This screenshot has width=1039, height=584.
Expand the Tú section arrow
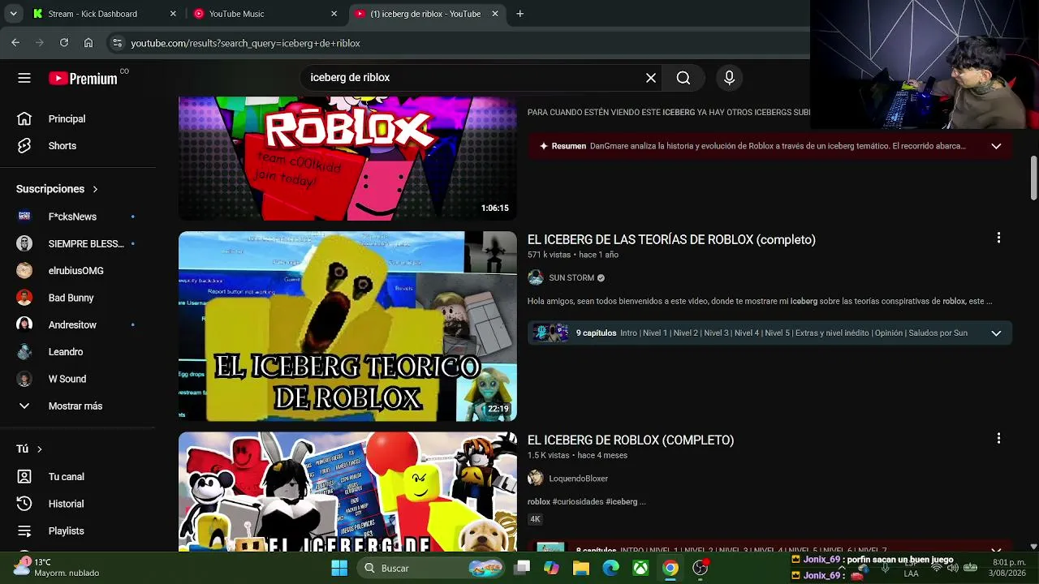pyautogui.click(x=39, y=449)
